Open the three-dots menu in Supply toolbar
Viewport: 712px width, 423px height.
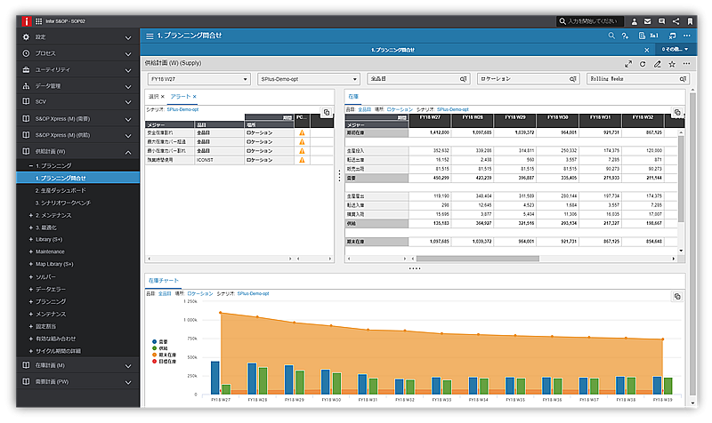(686, 64)
